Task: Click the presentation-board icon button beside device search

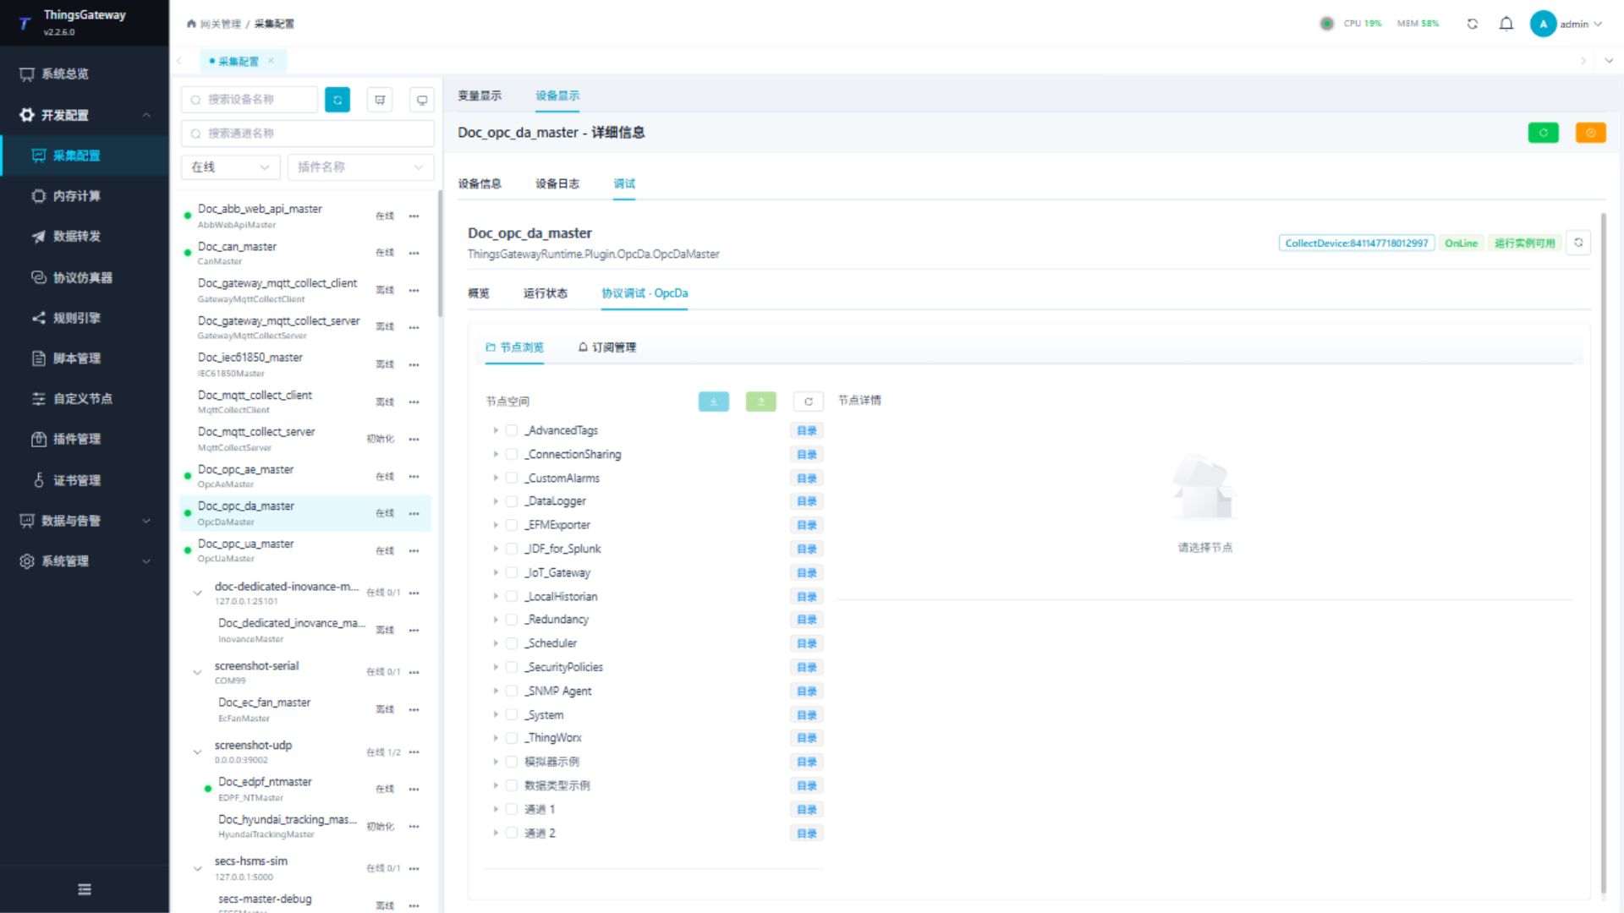Action: coord(380,100)
